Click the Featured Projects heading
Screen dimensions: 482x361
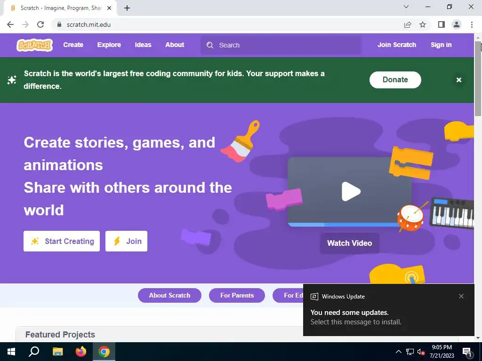click(60, 335)
